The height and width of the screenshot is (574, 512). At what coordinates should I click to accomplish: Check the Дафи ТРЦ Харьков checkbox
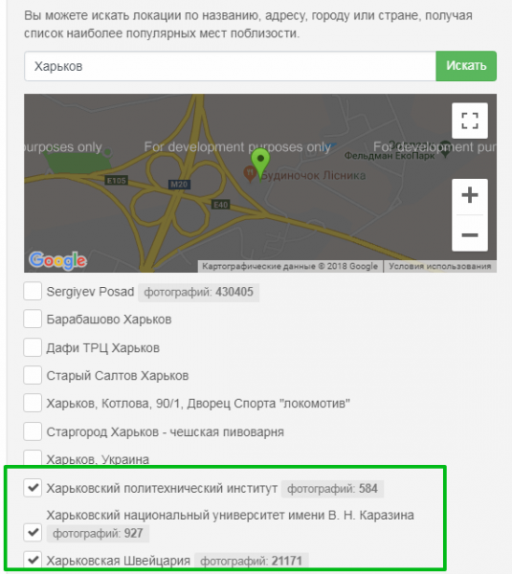point(33,347)
